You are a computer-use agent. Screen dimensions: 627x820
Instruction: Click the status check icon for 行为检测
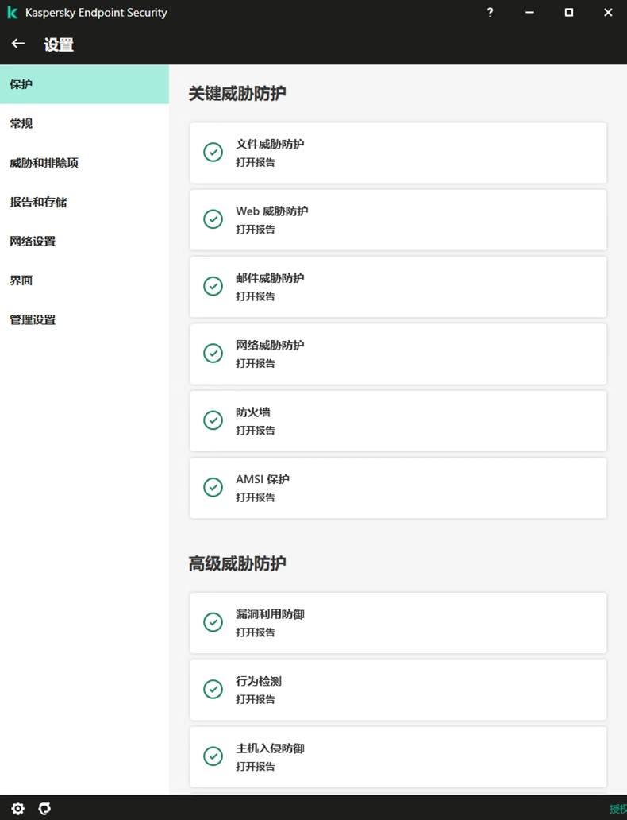[x=213, y=689]
